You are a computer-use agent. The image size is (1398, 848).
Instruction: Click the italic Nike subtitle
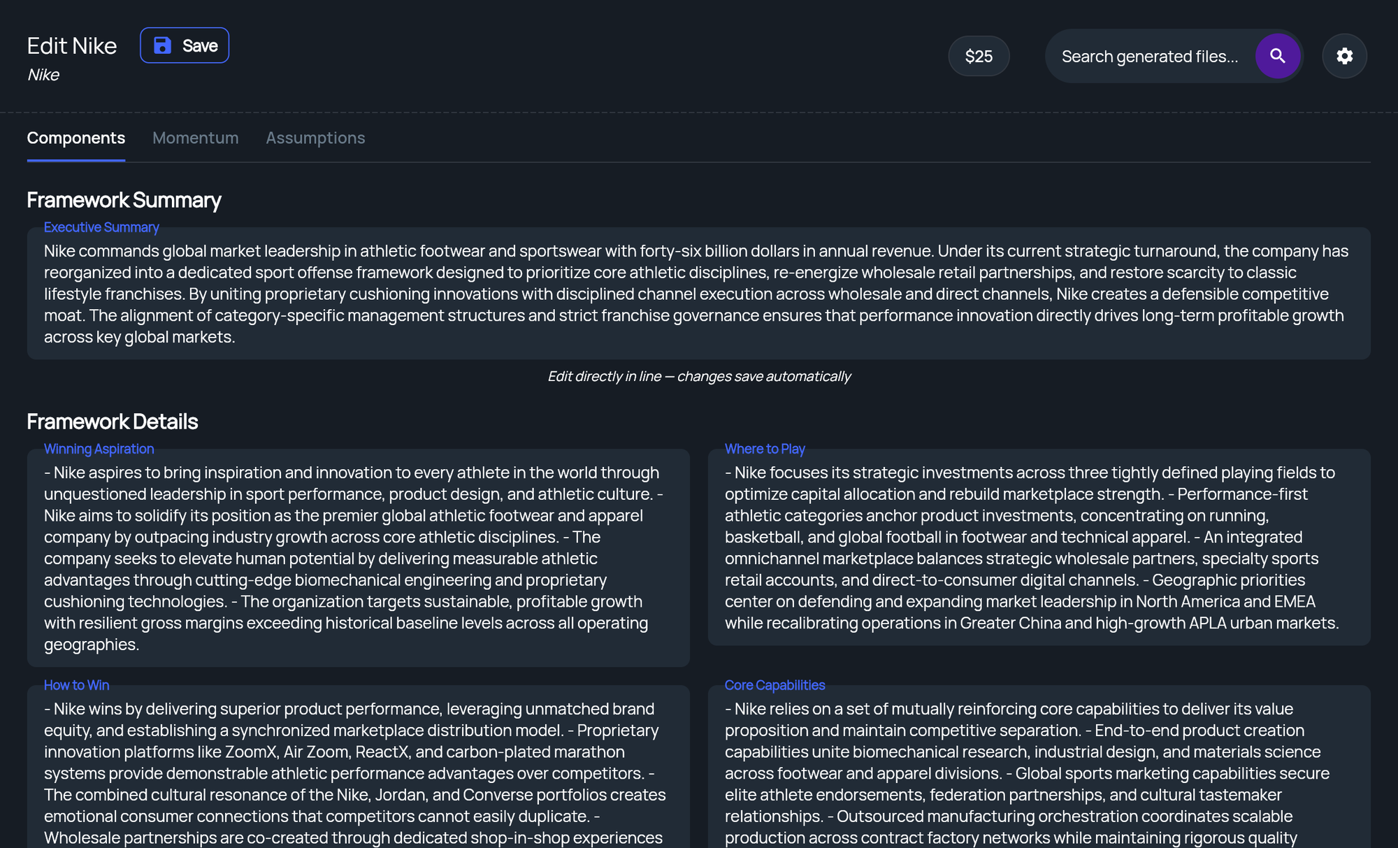tap(43, 75)
